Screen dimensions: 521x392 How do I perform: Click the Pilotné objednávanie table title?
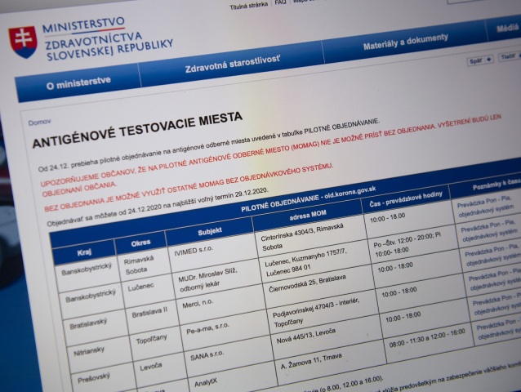[x=309, y=199]
